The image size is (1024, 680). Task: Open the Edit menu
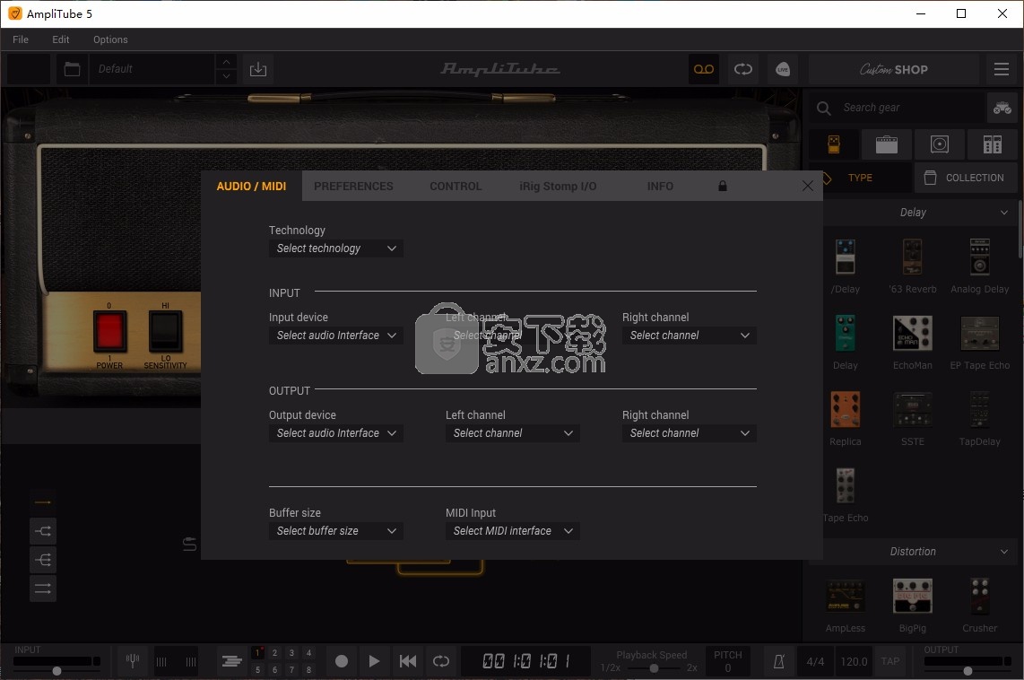pos(61,39)
